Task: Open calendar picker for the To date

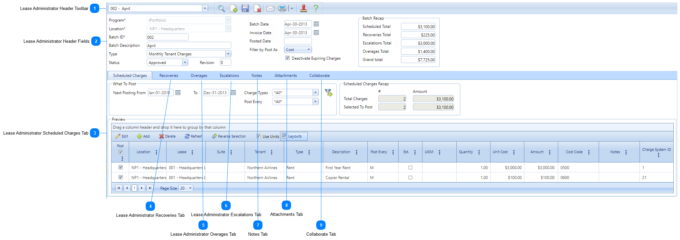Action: click(233, 93)
